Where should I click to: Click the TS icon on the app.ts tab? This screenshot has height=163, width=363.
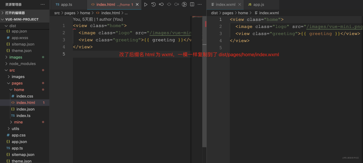57,5
